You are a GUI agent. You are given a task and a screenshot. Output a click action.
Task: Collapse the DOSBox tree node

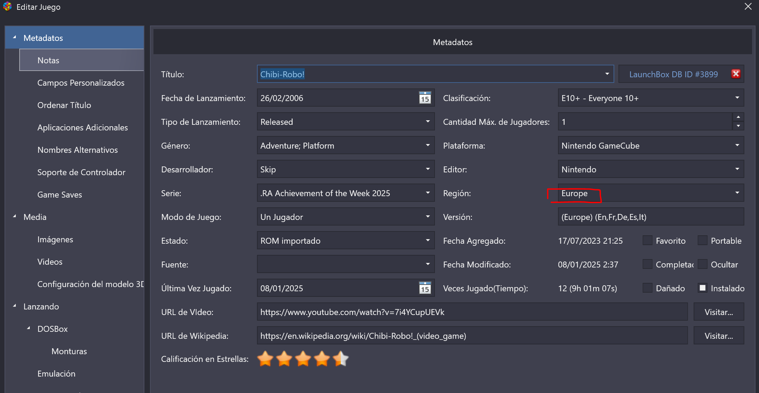click(29, 328)
